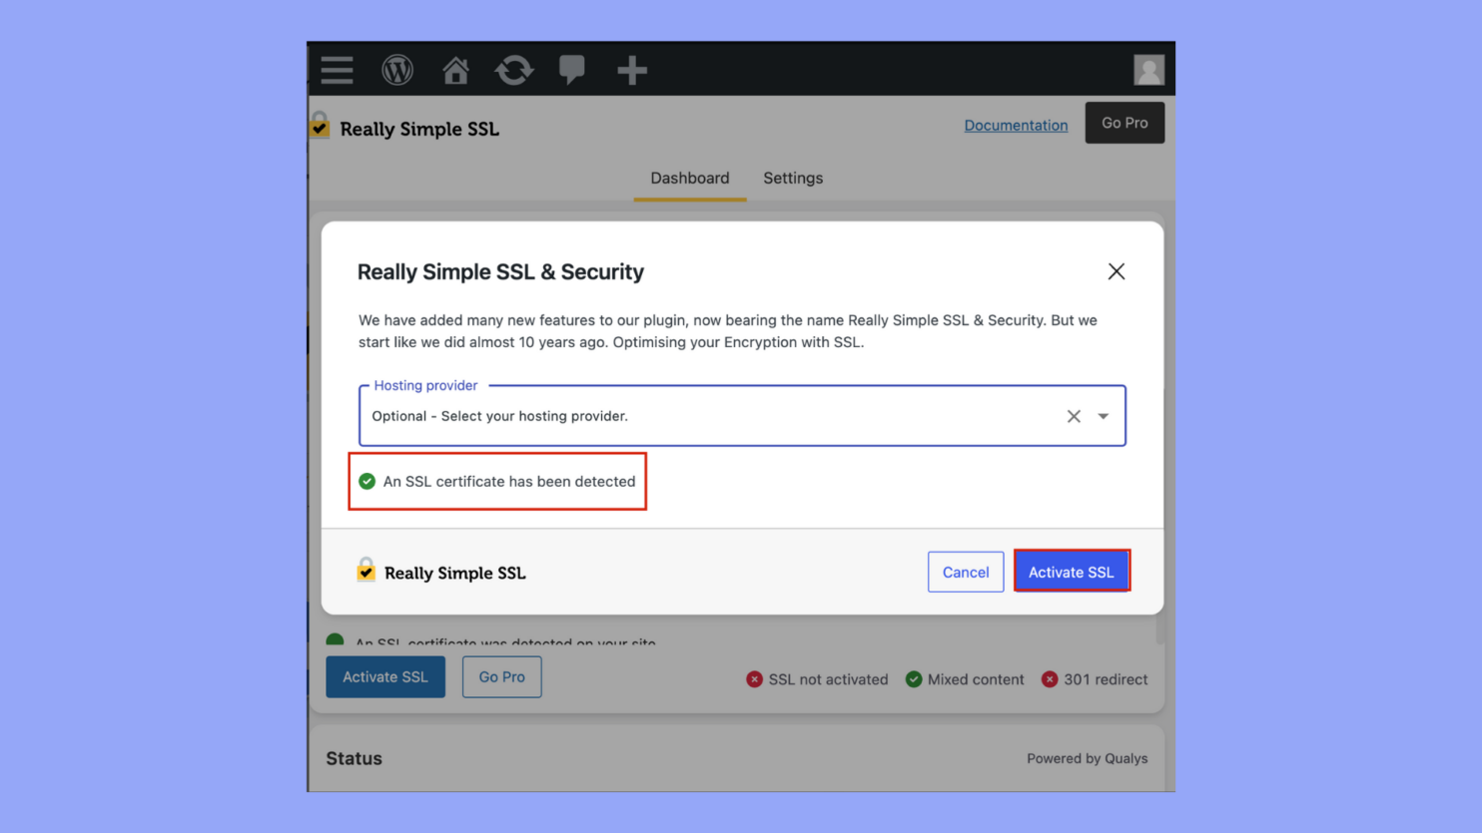Click the 301 redirect status indicator
The width and height of the screenshot is (1482, 833).
(x=1095, y=679)
